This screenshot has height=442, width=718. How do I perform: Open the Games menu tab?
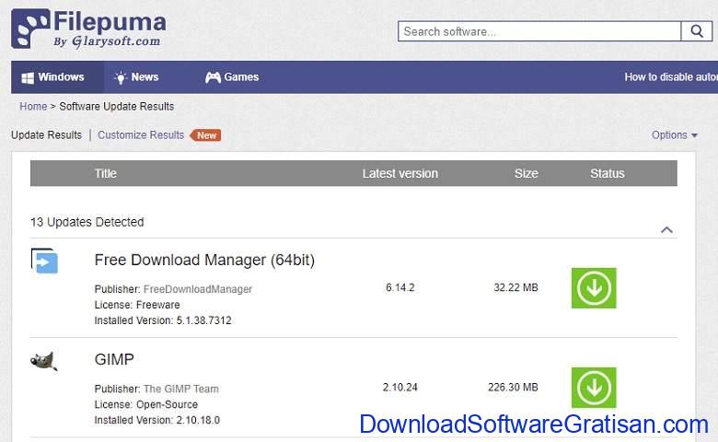coord(232,77)
